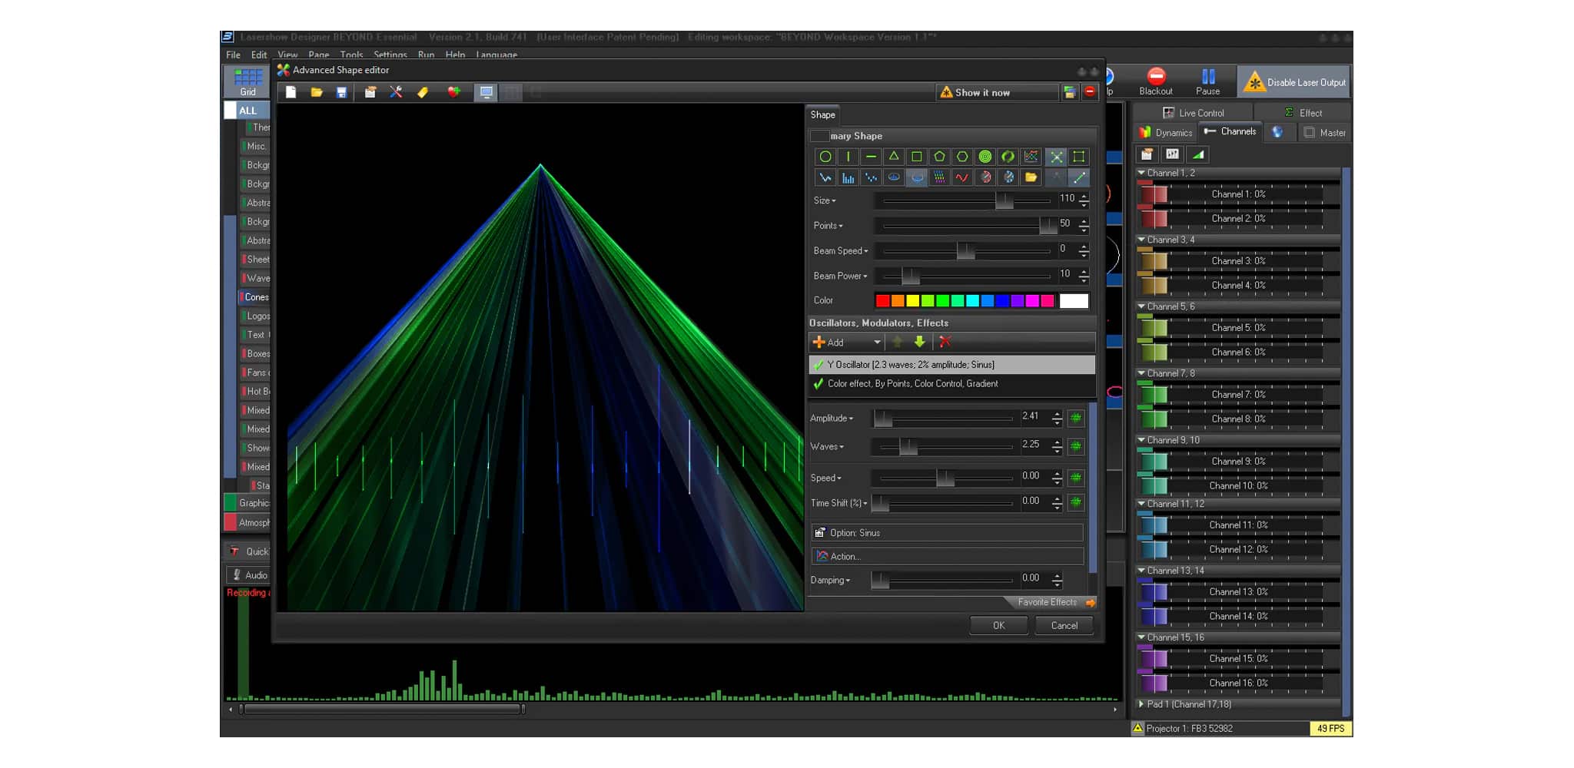Toggle the Y Oscillator effect checkmark

[x=819, y=365]
